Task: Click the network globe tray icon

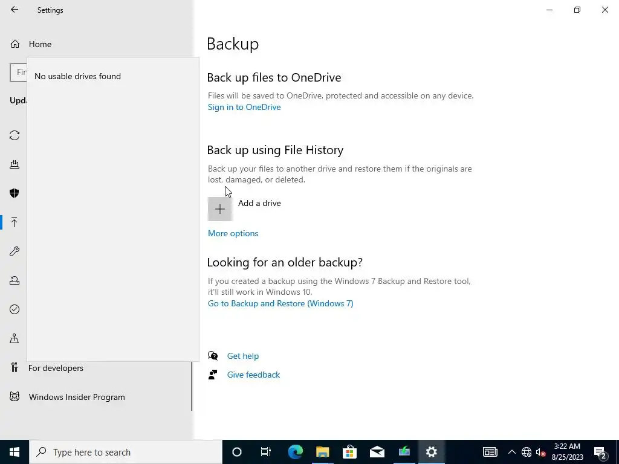Action: coord(527,452)
